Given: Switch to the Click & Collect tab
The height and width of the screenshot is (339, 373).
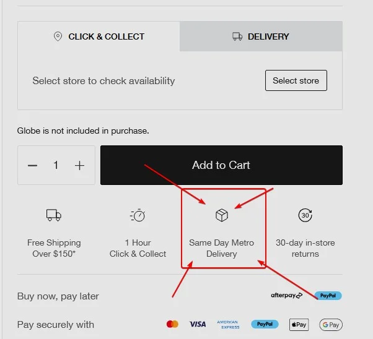Looking at the screenshot, I should point(99,36).
